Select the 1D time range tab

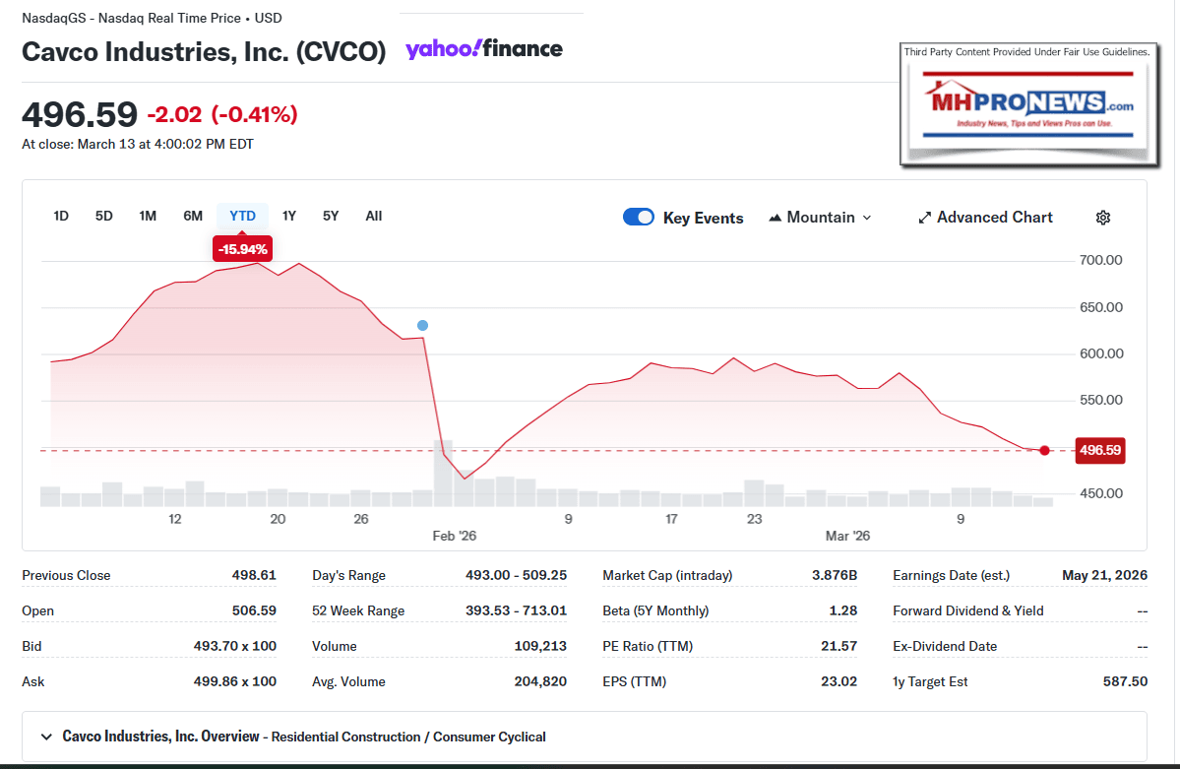(61, 216)
